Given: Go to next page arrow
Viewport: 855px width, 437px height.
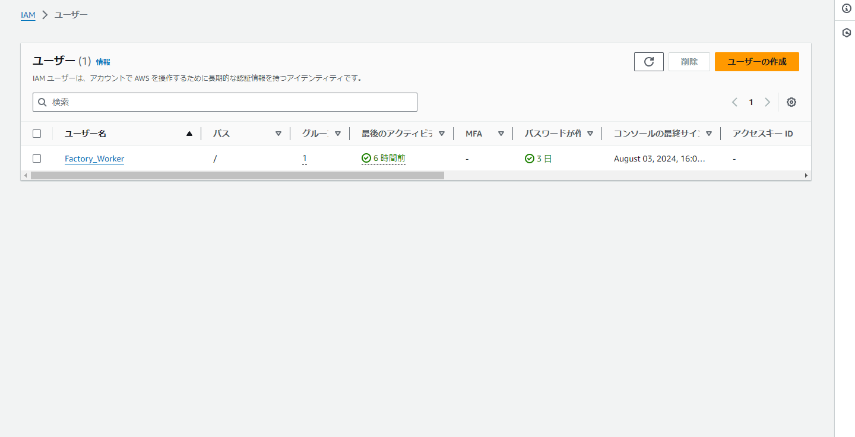Looking at the screenshot, I should tap(767, 102).
